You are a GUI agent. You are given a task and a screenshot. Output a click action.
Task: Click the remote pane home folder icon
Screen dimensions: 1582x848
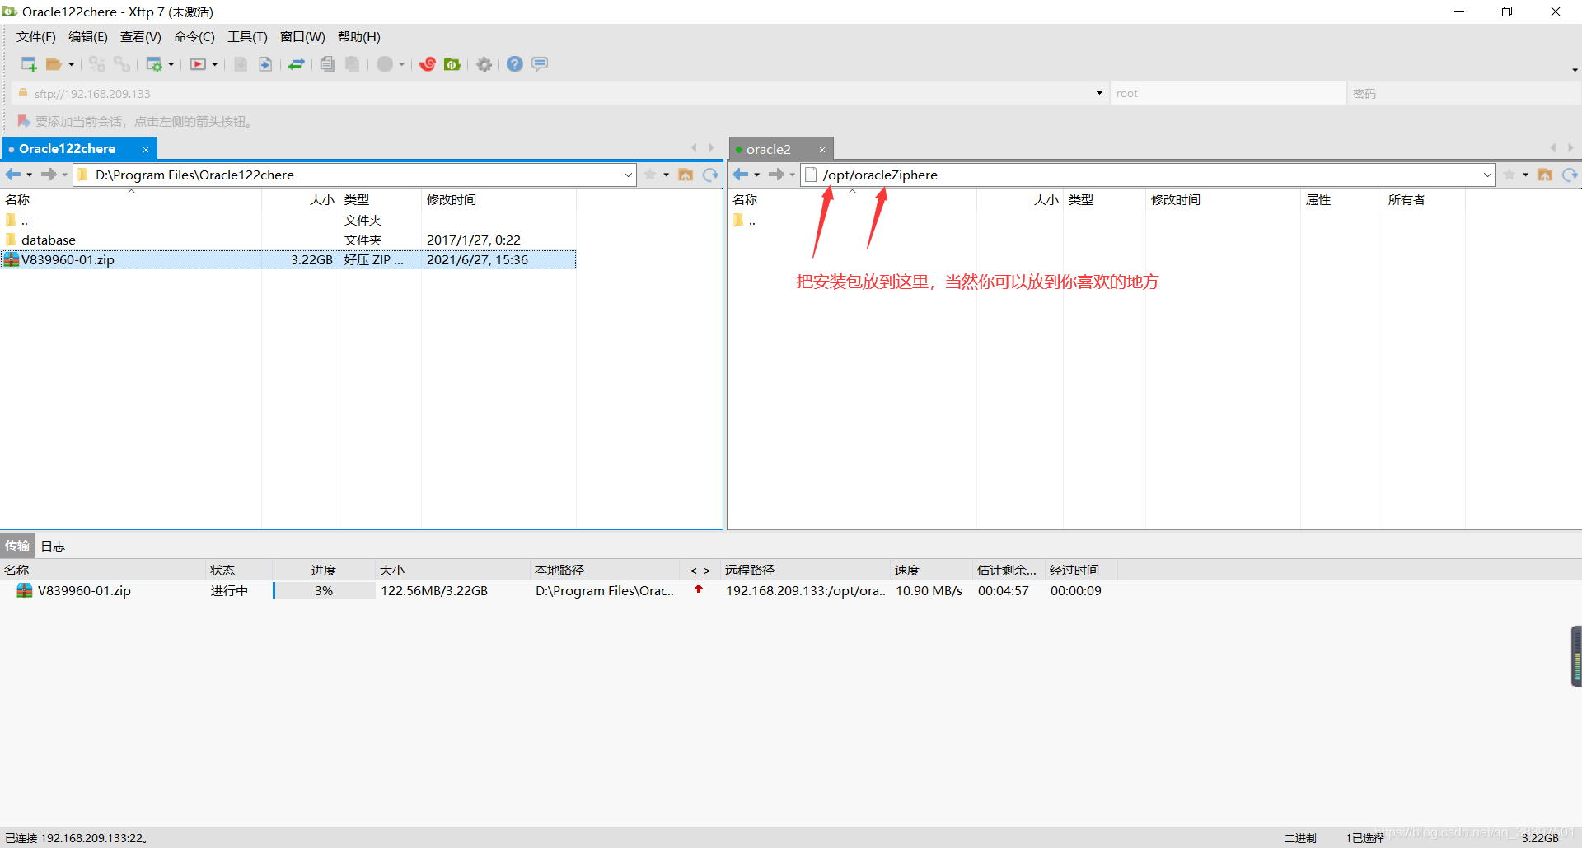coord(1545,175)
